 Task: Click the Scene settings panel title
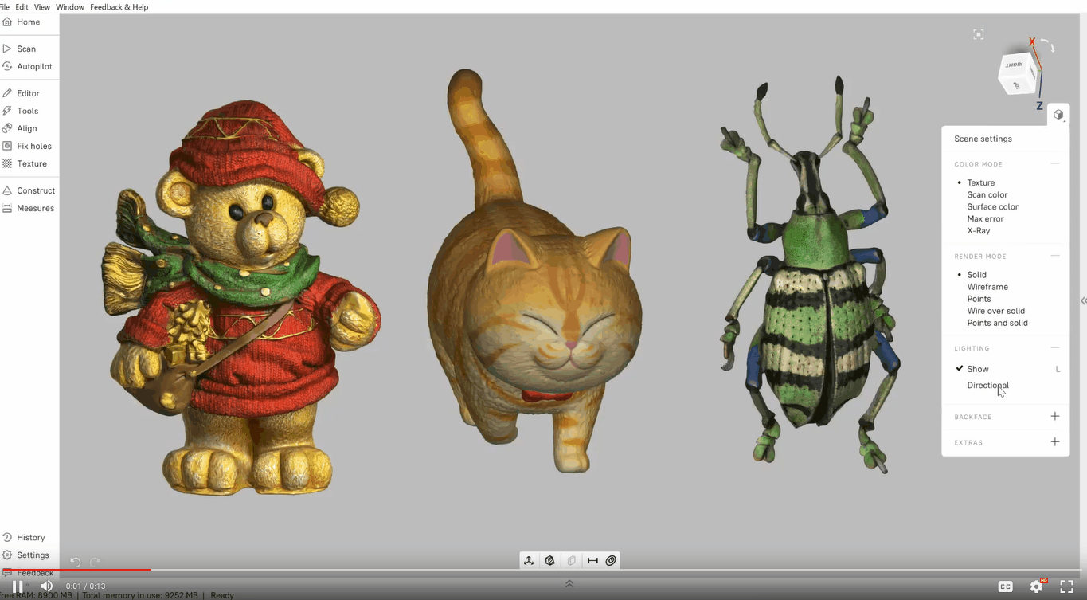pyautogui.click(x=983, y=139)
